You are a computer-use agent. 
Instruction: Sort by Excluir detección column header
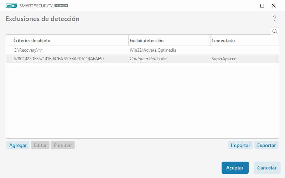146,41
